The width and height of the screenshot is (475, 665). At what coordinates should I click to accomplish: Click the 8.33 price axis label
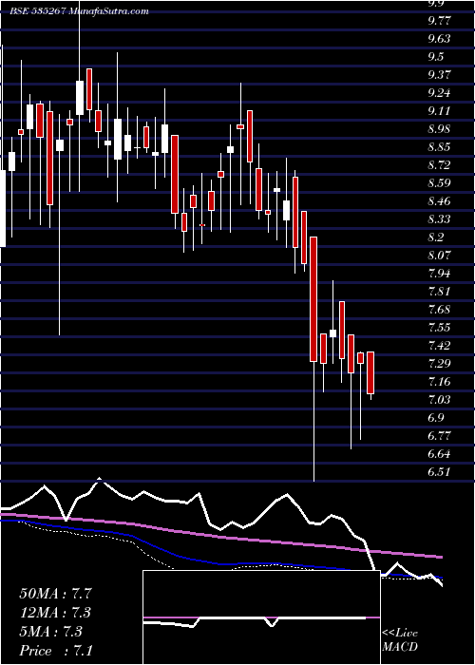tap(439, 219)
